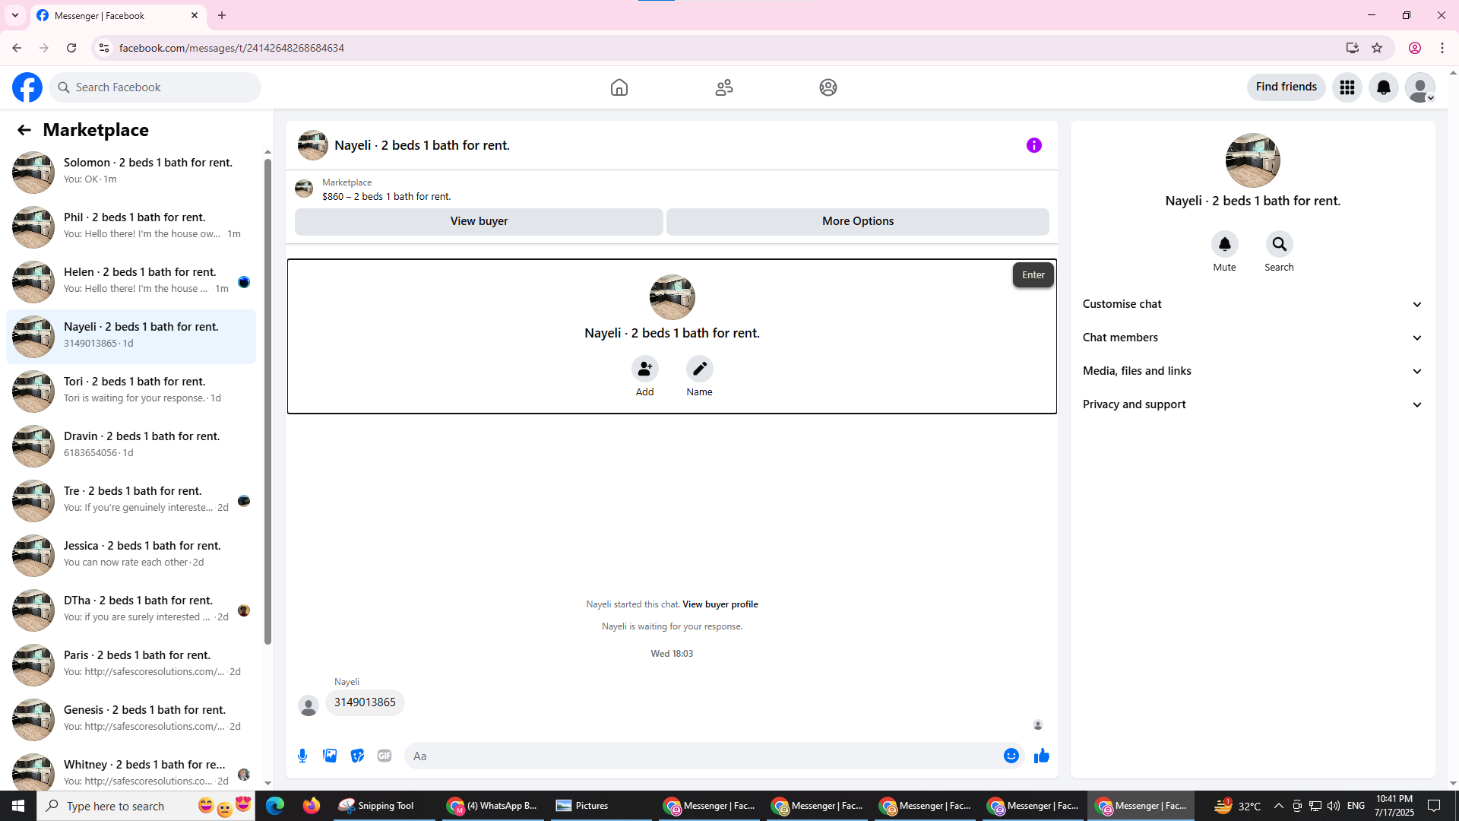Open DTha conversation

(x=131, y=610)
